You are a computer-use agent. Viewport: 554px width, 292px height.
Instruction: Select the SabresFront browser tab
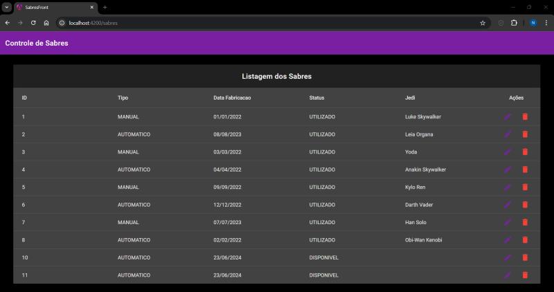coord(52,7)
